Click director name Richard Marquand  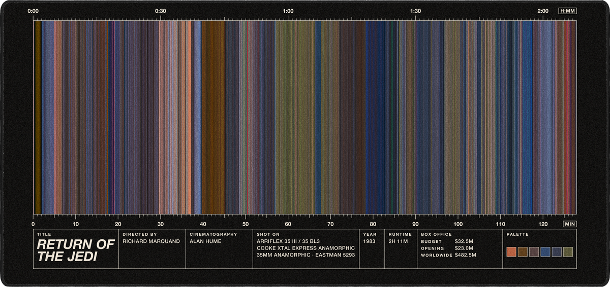[151, 242]
